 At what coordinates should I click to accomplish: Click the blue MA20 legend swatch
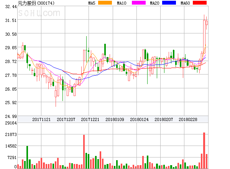169,3
